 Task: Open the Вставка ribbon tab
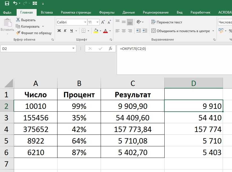pyautogui.click(x=47, y=12)
